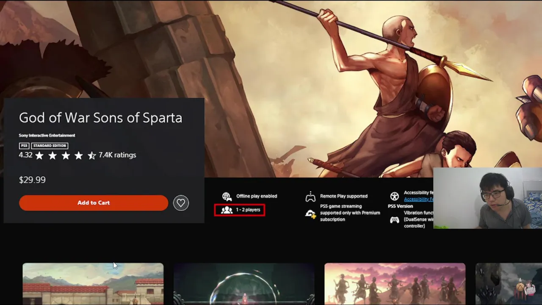
Task: Click the Add to Cart button
Action: click(x=94, y=203)
